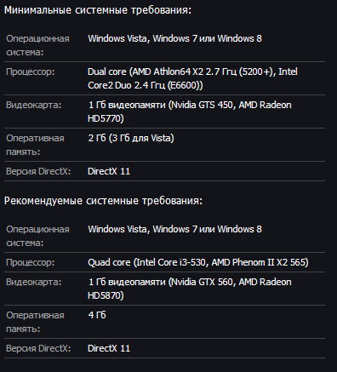Click the "Nvidia GTX 560" video card text

pyautogui.click(x=203, y=282)
